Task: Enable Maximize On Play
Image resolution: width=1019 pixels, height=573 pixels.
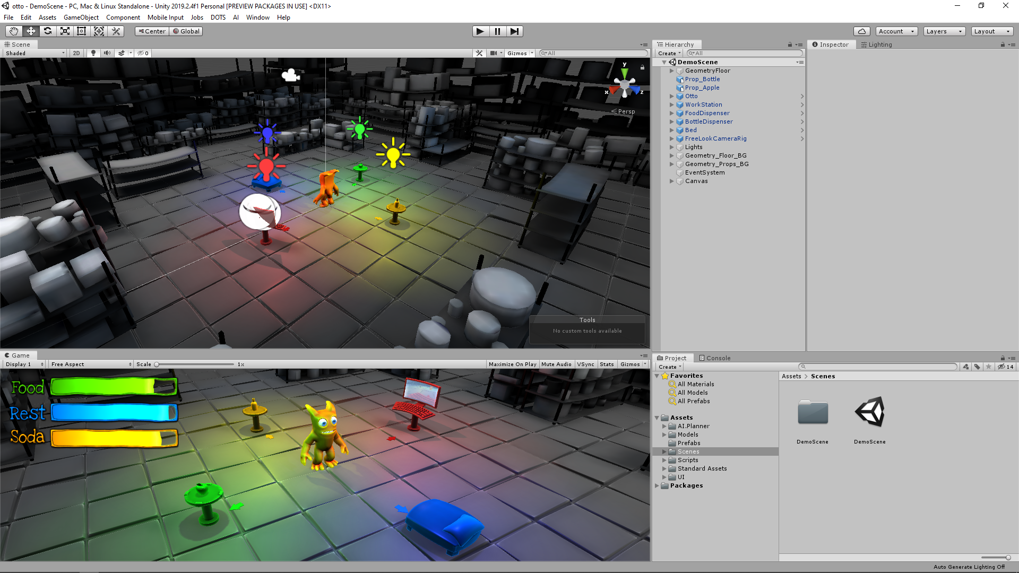Action: tap(512, 364)
